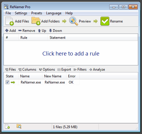
Task: Sort files by Error column header
Action: pyautogui.click(x=73, y=76)
